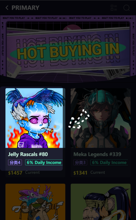
Task: Click Jelly Rascals 6% Daily Income badge
Action: coord(44,163)
